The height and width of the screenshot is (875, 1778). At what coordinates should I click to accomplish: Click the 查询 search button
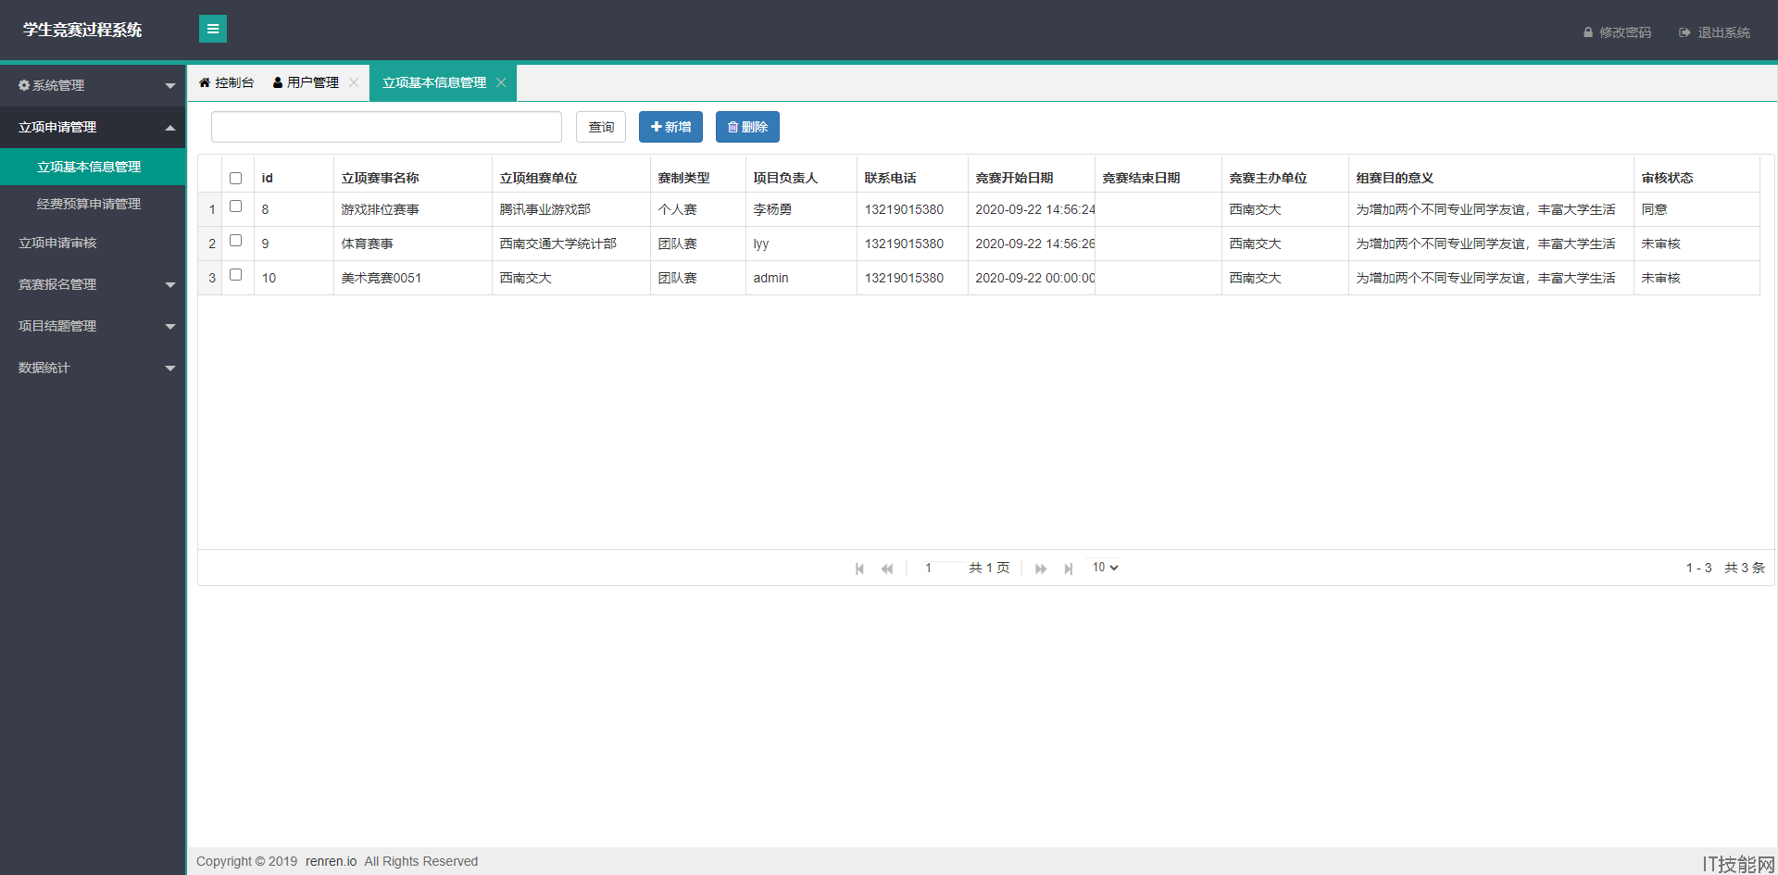(601, 127)
